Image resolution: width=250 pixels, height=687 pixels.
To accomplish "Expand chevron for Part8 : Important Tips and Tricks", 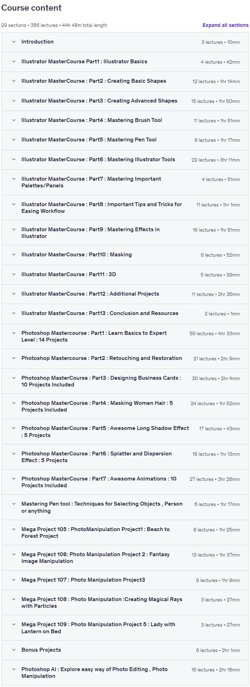I will [x=14, y=204].
